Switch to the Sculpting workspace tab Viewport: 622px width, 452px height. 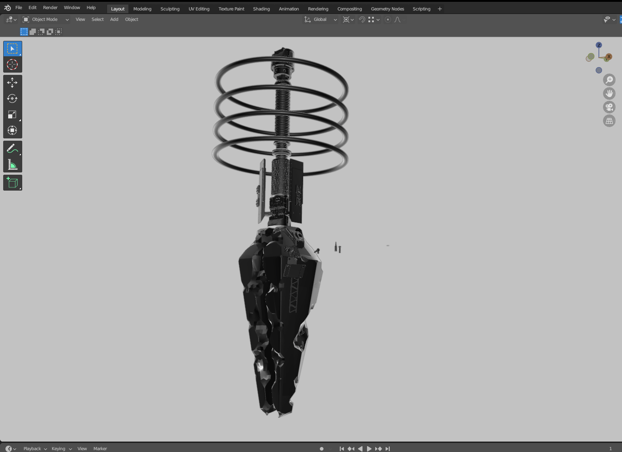pyautogui.click(x=170, y=9)
